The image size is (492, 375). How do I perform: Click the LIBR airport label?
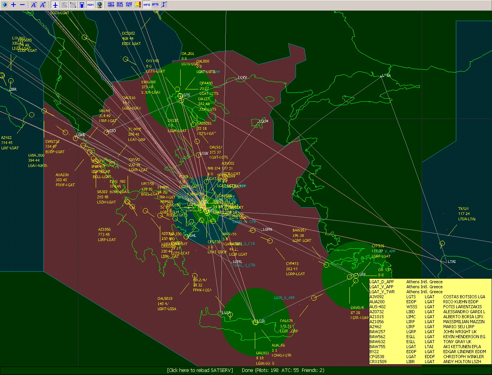tap(13, 89)
